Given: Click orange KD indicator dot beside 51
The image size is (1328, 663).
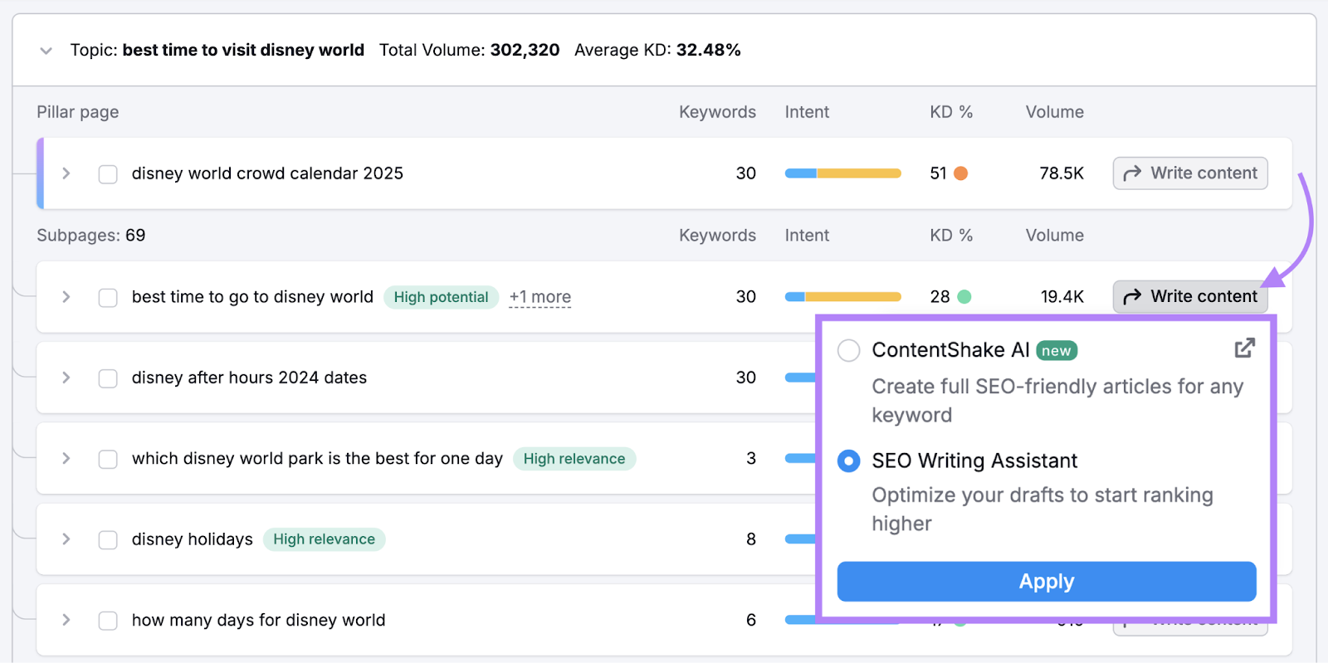Looking at the screenshot, I should pos(961,173).
